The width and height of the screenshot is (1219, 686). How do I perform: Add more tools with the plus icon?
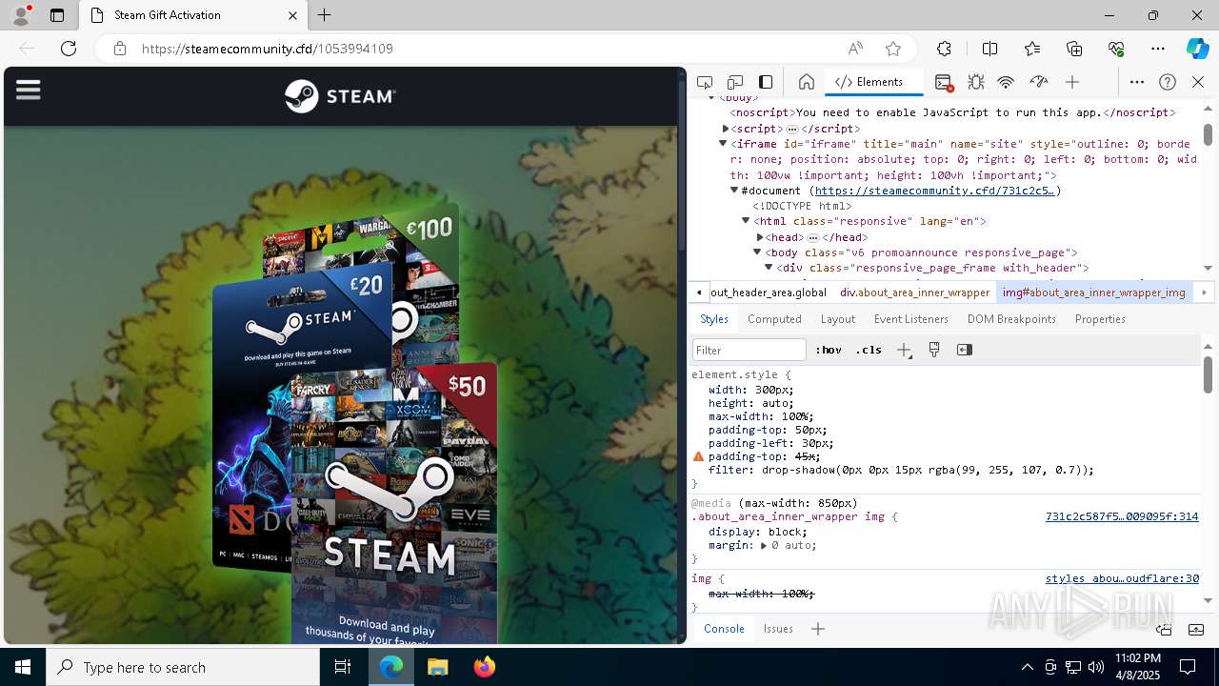point(1072,82)
